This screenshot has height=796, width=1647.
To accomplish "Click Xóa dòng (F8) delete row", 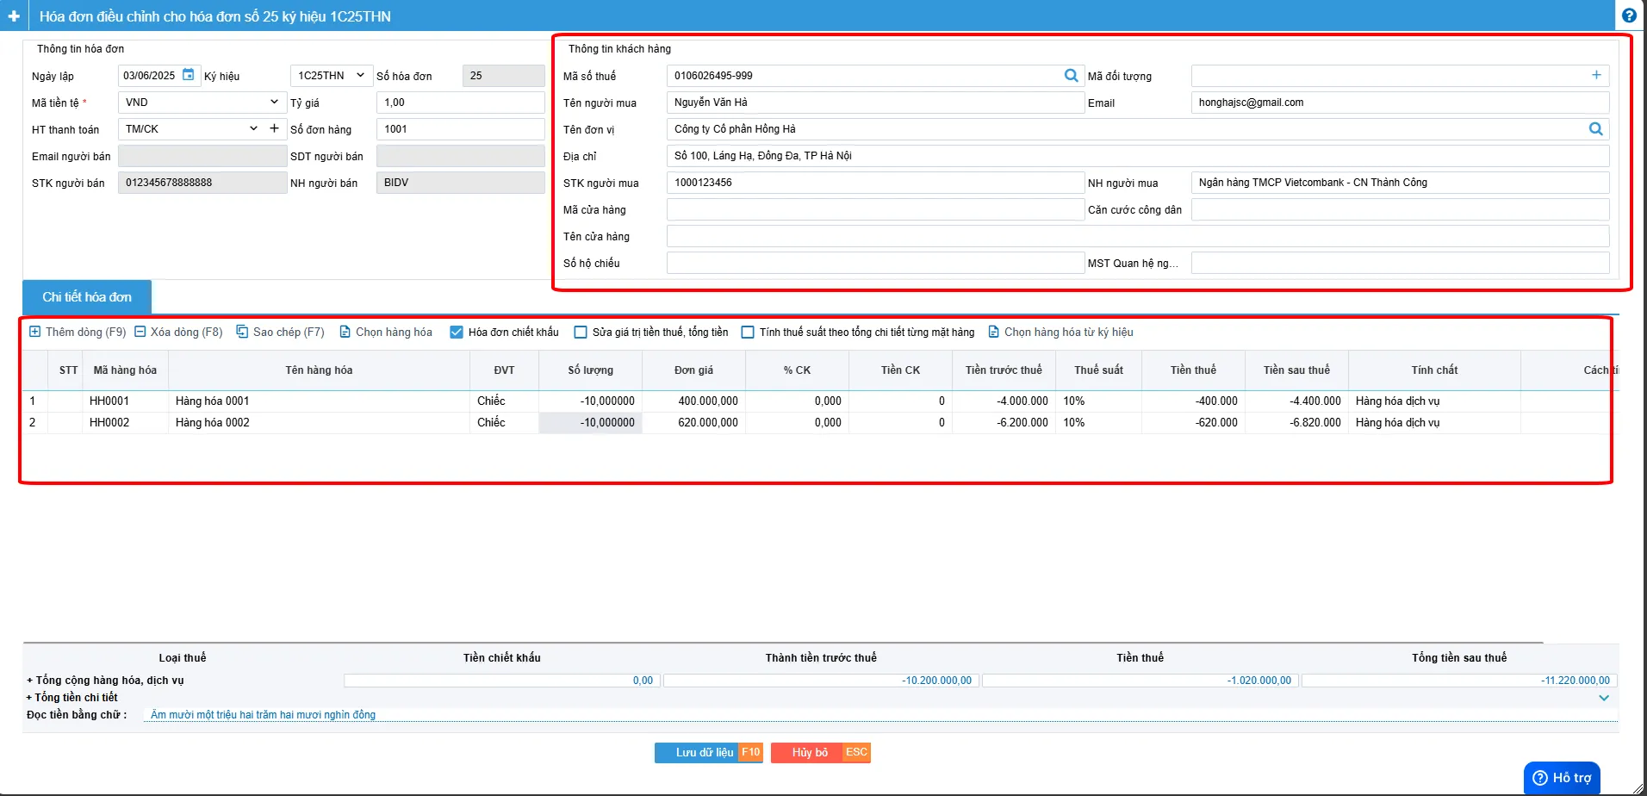I will coord(178,332).
